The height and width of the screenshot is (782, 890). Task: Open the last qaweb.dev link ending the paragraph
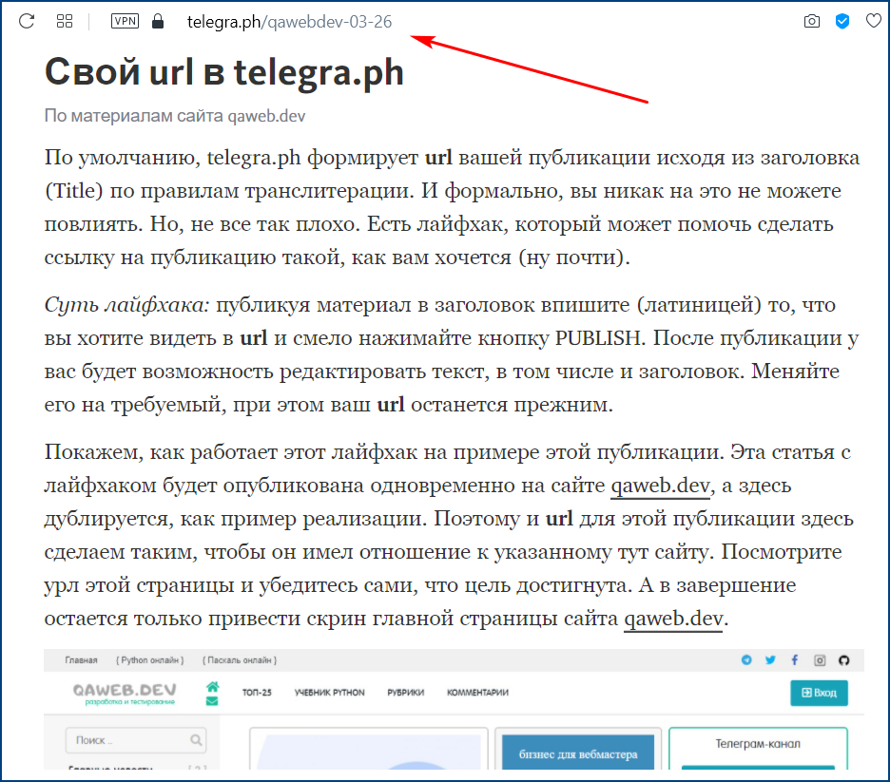coord(673,619)
